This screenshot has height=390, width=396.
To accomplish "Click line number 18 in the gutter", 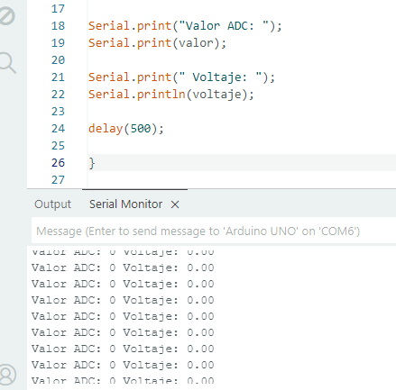I will coord(58,26).
